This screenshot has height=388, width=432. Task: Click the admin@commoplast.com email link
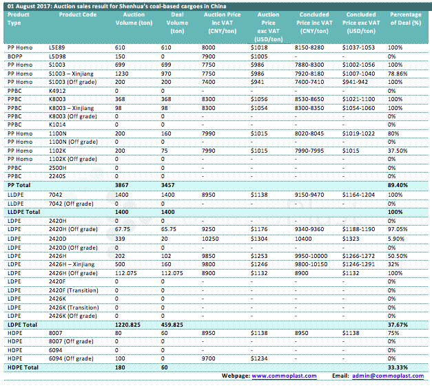pos(387,376)
